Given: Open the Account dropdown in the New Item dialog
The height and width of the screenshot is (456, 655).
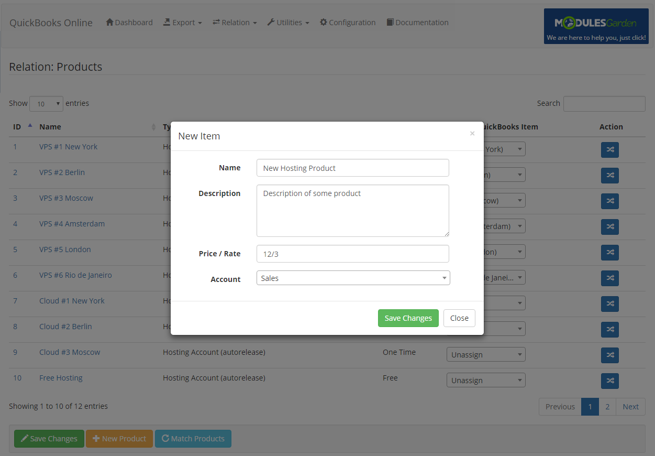Looking at the screenshot, I should (x=352, y=278).
